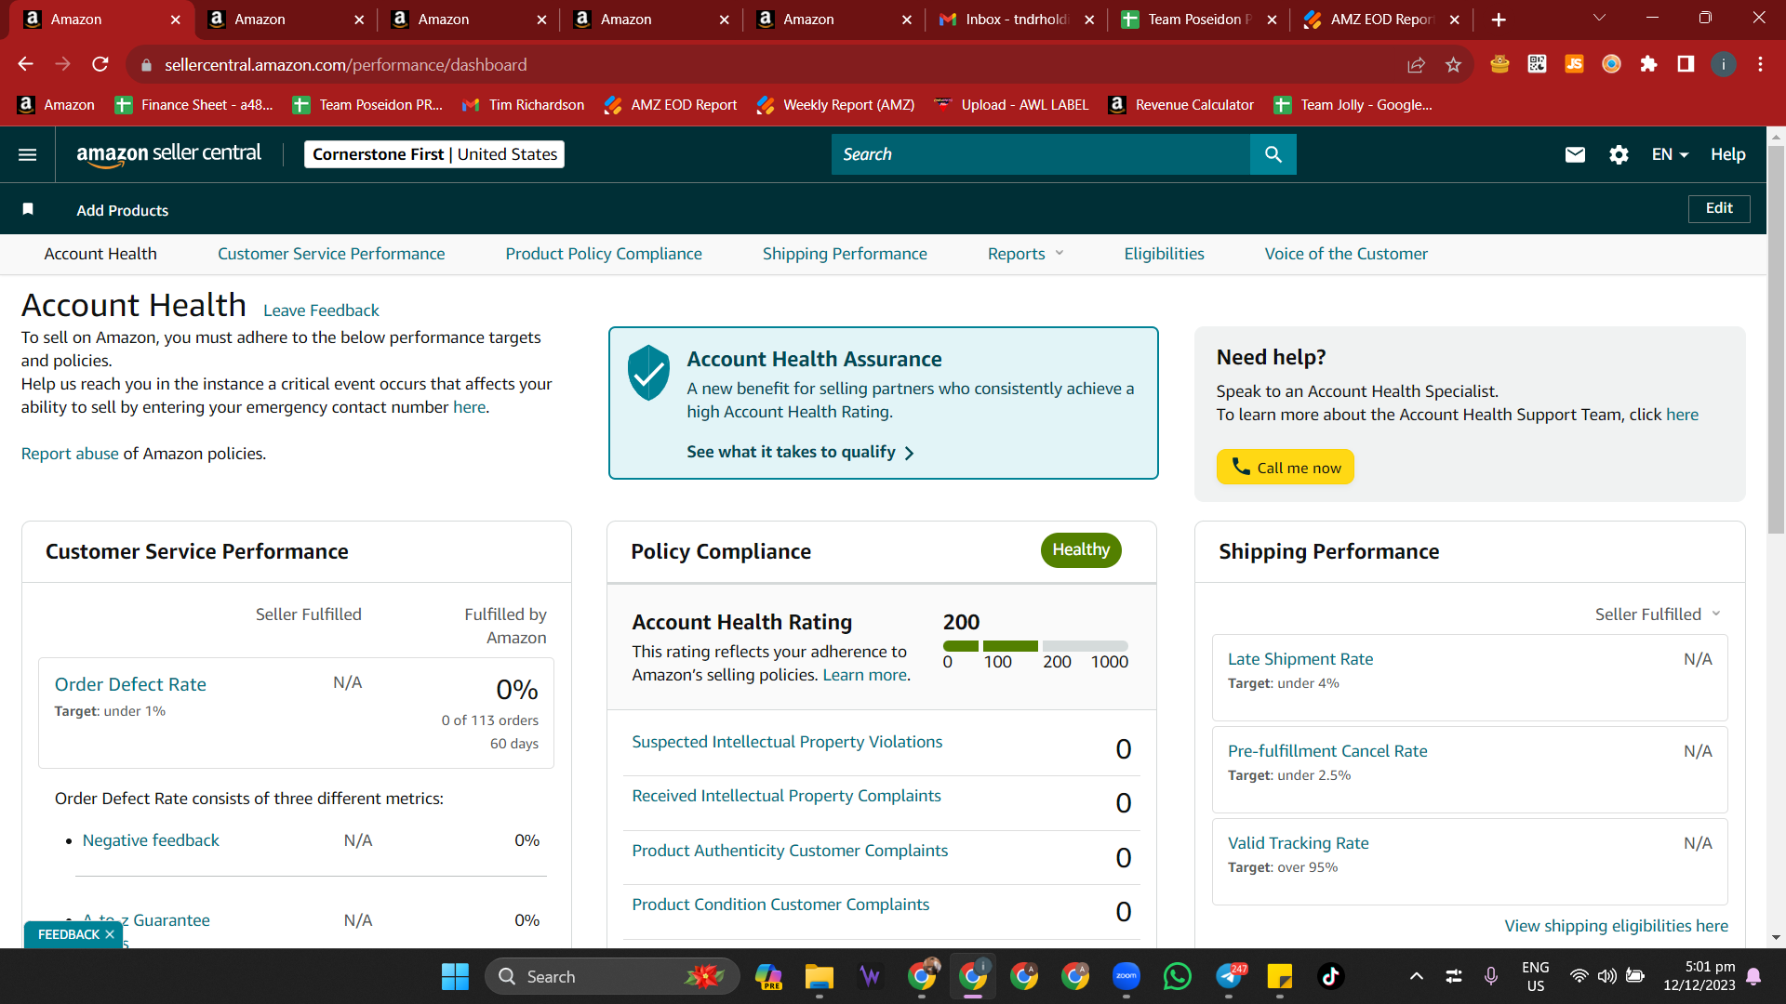This screenshot has height=1004, width=1786.
Task: Click the browser address bar URL
Action: click(345, 65)
